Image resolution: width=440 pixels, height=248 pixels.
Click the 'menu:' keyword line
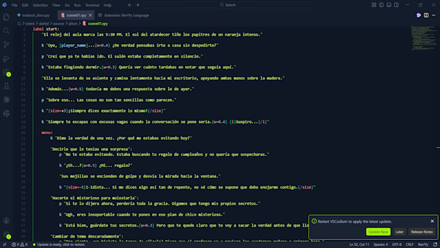[x=47, y=133]
